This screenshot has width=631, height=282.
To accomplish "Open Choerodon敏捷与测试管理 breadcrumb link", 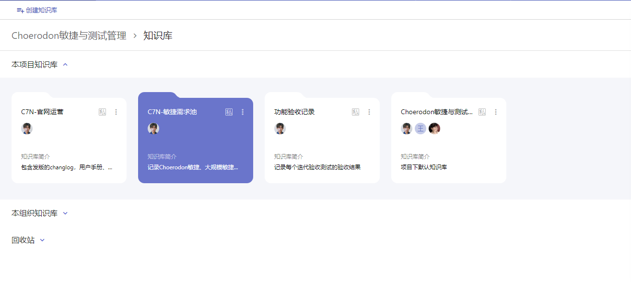I will click(69, 35).
